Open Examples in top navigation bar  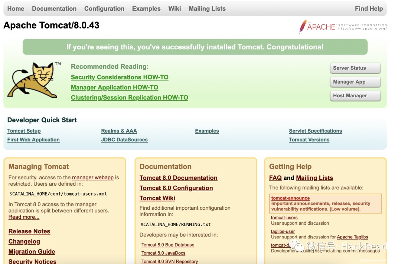[x=146, y=9]
